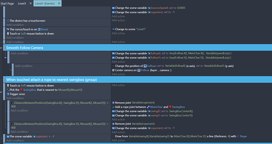Collapse the Touch or Left mouse event arrow

click(x=1, y=92)
